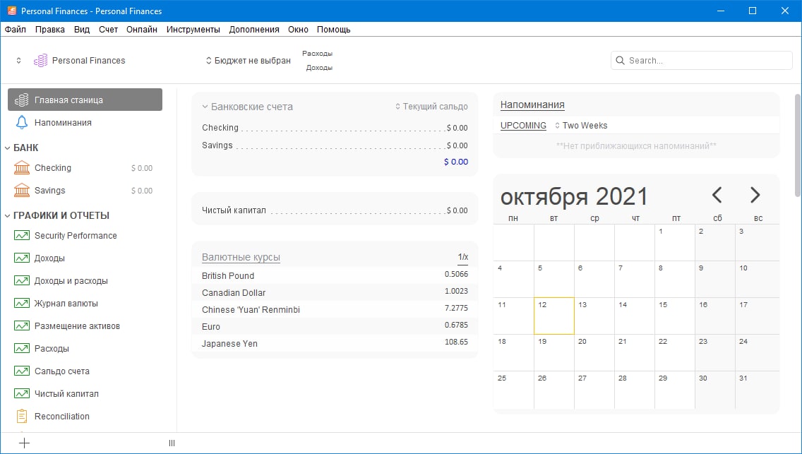Image resolution: width=802 pixels, height=454 pixels.
Task: Collapse the БАНК sidebar group
Action: (x=7, y=148)
